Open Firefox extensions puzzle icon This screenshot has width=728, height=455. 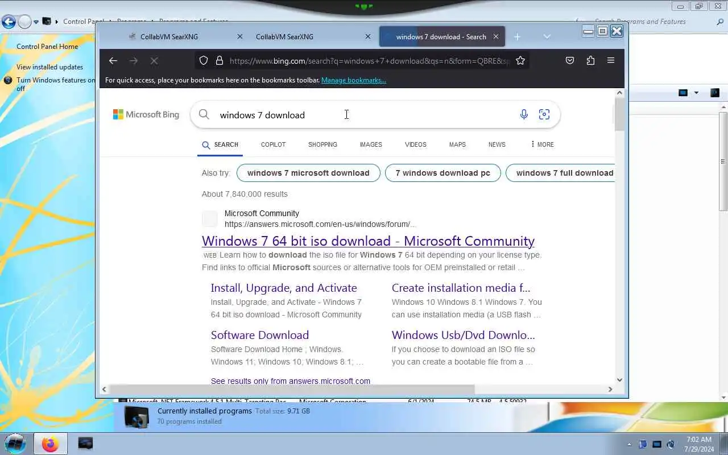pos(590,61)
